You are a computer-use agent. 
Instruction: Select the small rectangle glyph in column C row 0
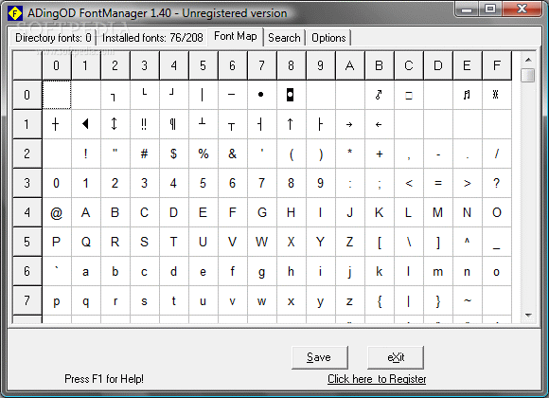click(x=409, y=95)
